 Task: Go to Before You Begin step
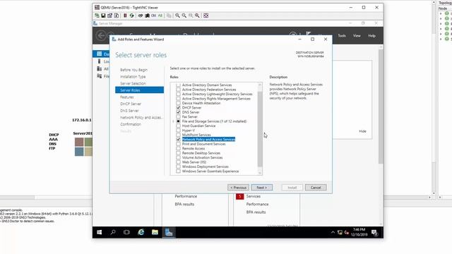coord(133,70)
